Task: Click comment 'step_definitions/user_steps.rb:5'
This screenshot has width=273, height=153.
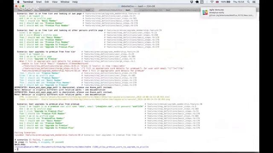Action: pos(171,107)
